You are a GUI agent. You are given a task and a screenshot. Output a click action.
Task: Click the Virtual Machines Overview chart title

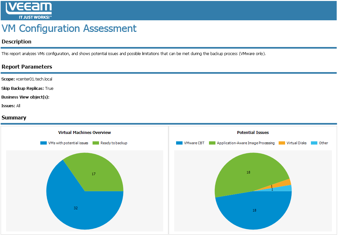tap(84, 132)
